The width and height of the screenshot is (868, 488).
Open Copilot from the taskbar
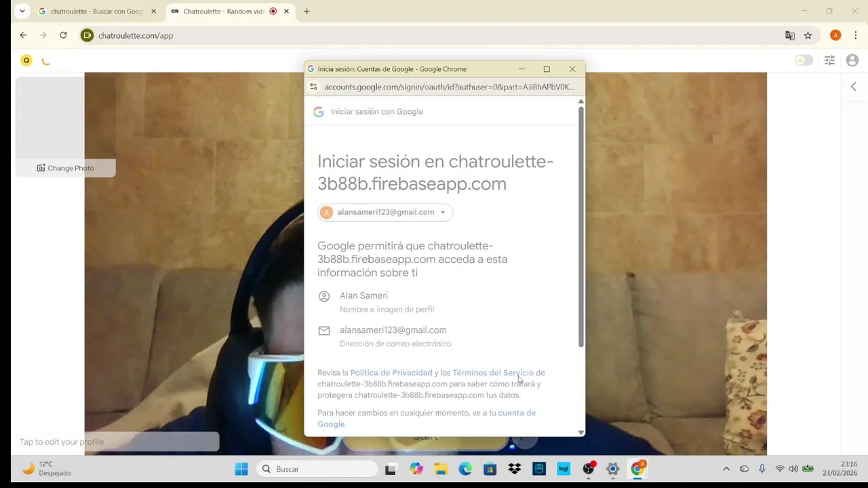coord(416,469)
